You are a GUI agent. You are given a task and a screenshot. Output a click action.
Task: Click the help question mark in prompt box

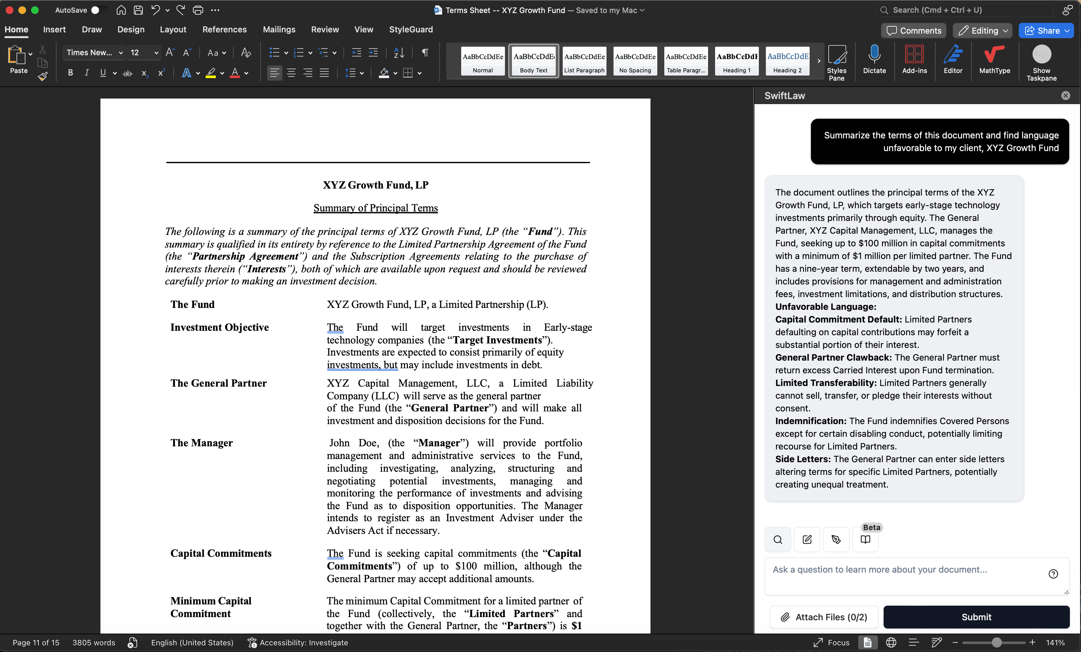coord(1053,574)
